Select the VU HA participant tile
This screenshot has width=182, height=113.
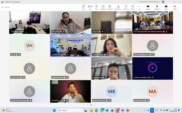click(29, 45)
